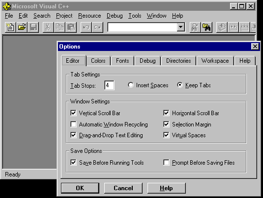Image resolution: width=263 pixels, height=198 pixels.
Task: Toggle the Vertical Scroll Bar checkbox
Action: [73, 113]
